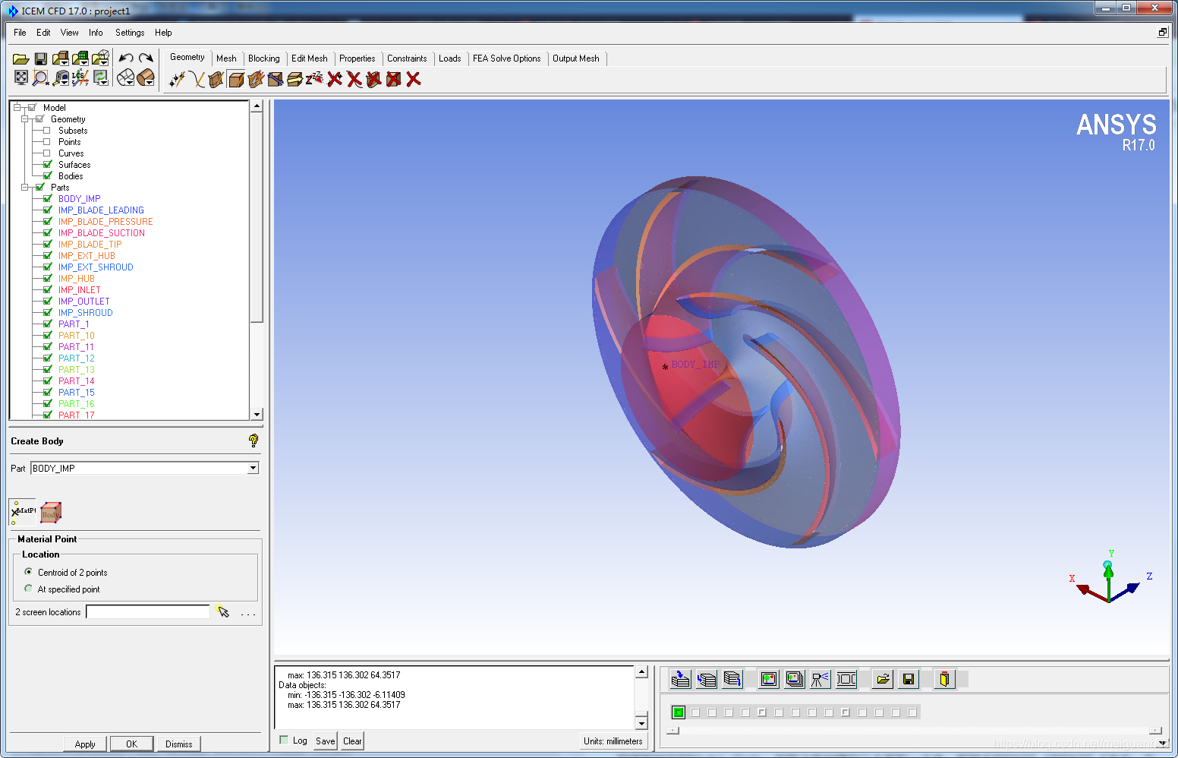This screenshot has width=1178, height=758.
Task: Undo the last action
Action: pos(126,58)
